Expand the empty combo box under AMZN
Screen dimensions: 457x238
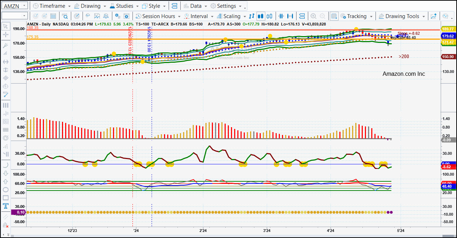coord(24,16)
